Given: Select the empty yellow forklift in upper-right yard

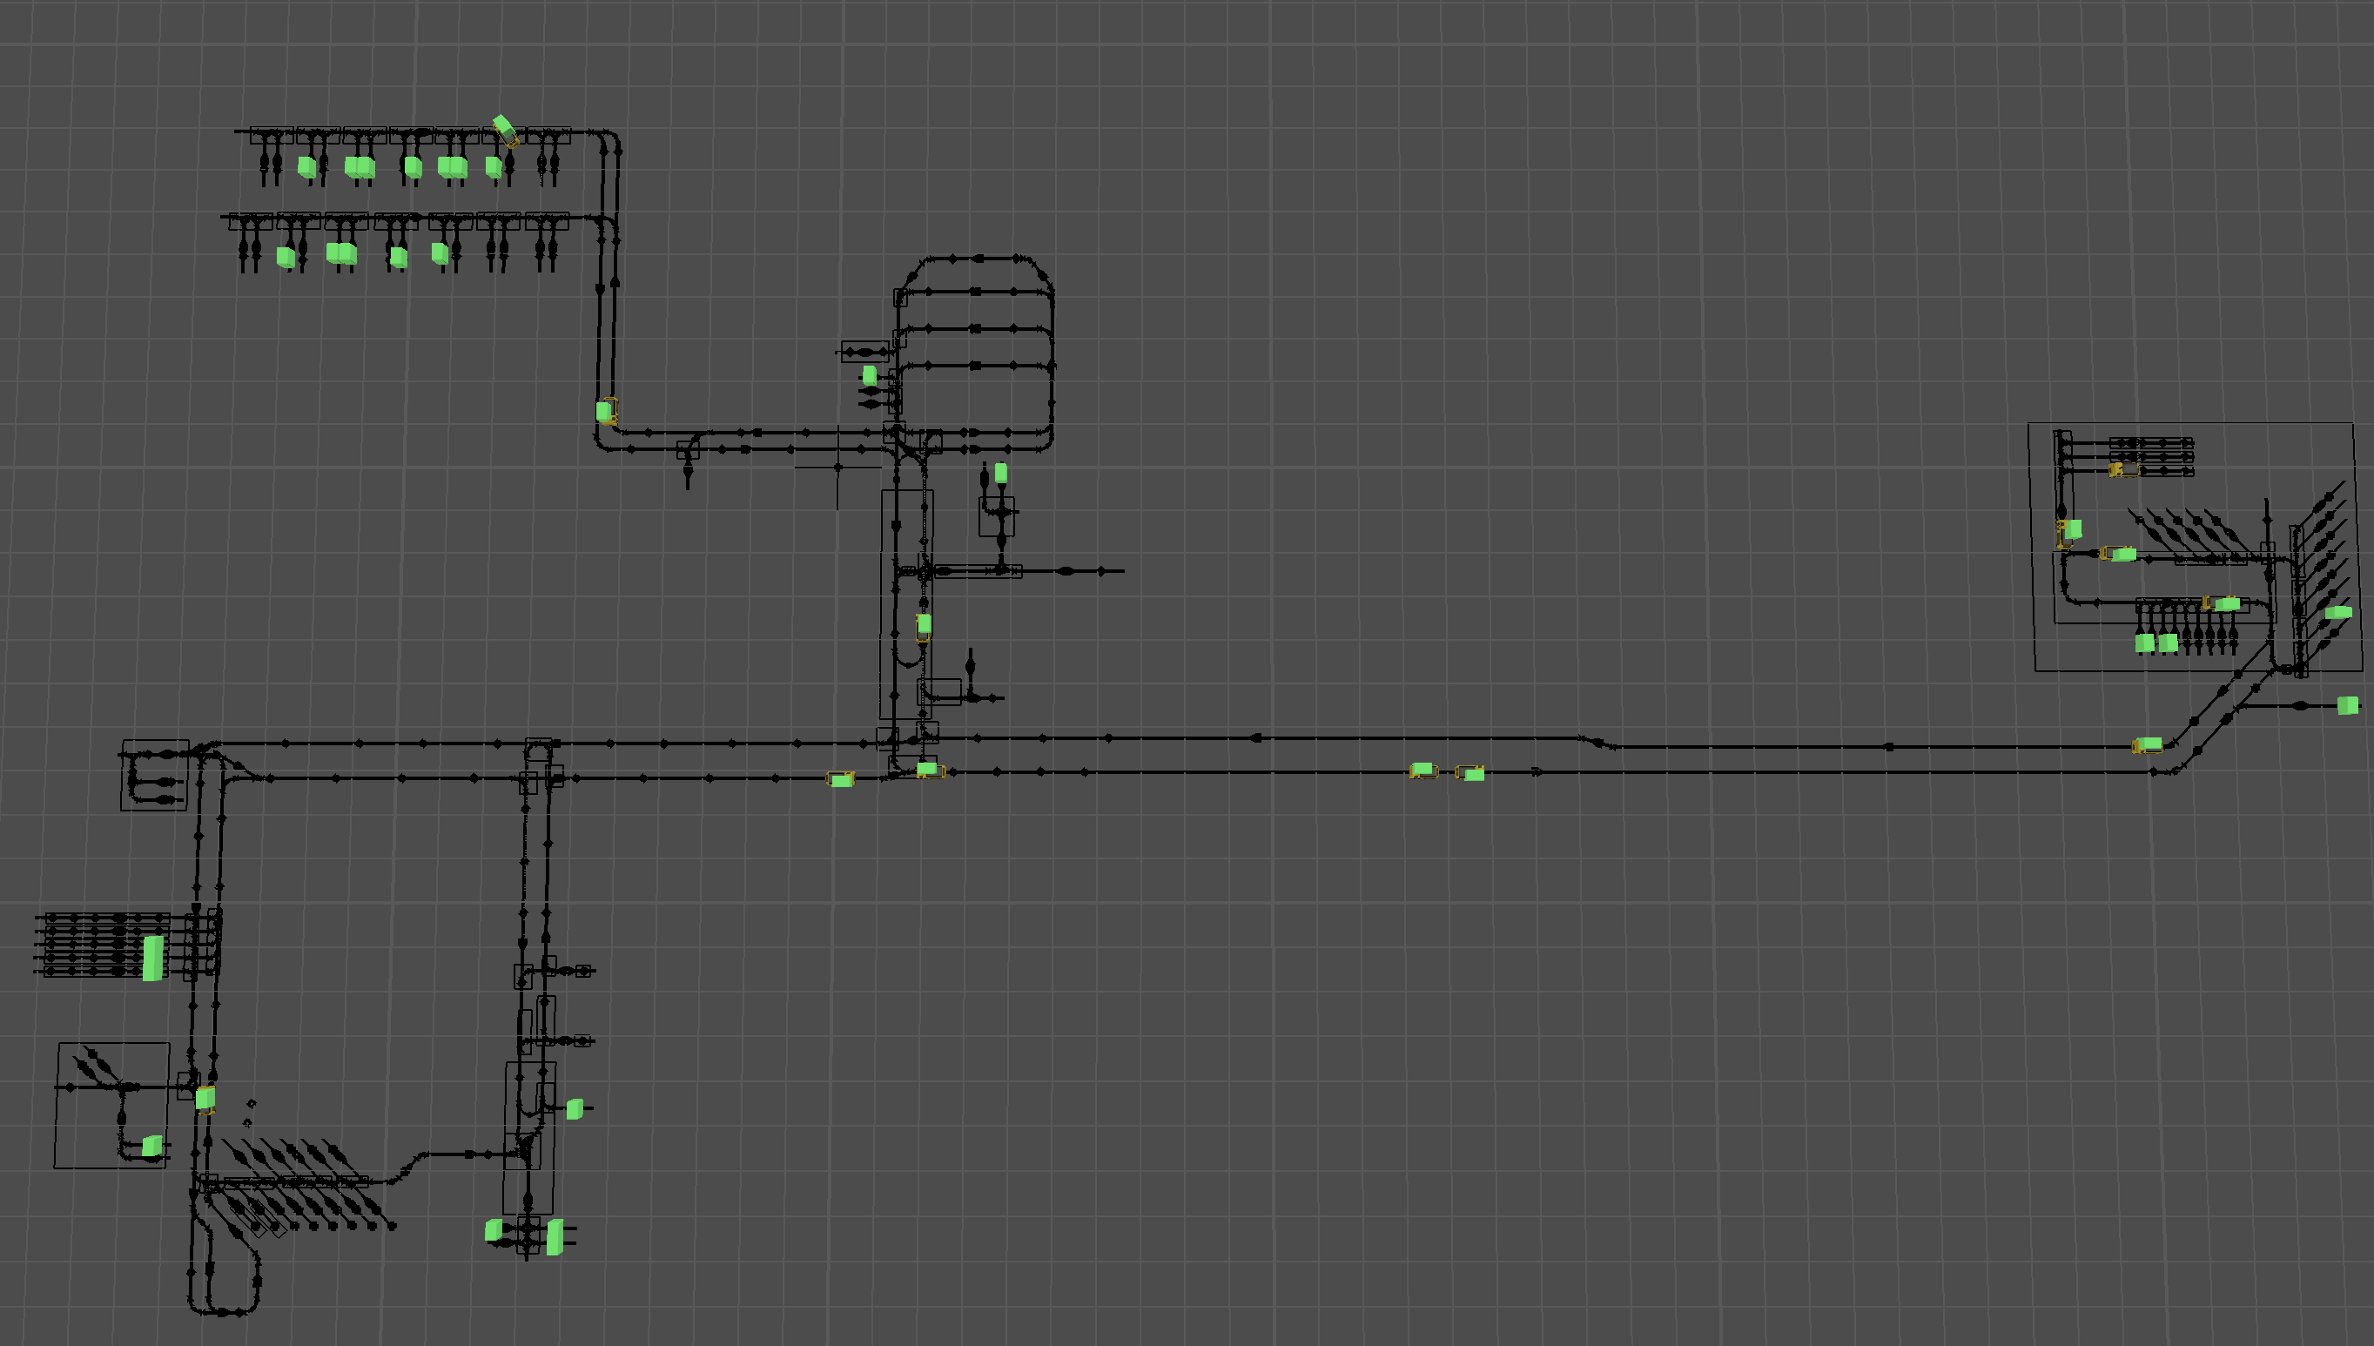Looking at the screenshot, I should click(2122, 469).
